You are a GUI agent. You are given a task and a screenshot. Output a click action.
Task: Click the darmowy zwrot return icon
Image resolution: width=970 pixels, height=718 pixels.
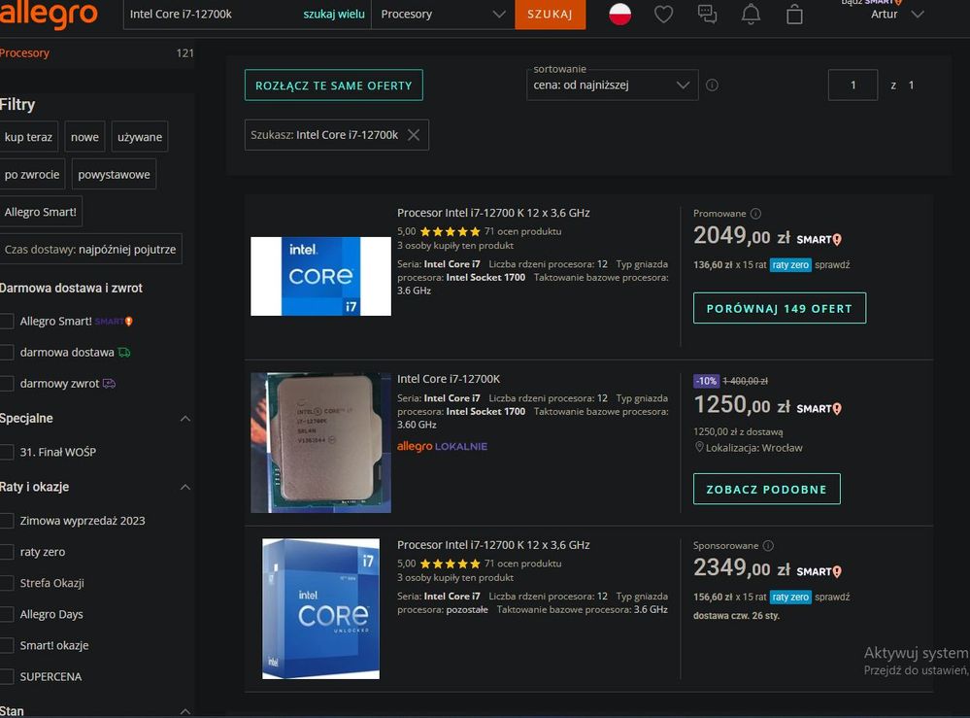[x=109, y=383]
